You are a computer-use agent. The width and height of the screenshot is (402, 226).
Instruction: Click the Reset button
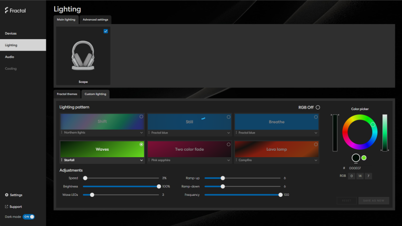click(x=347, y=200)
